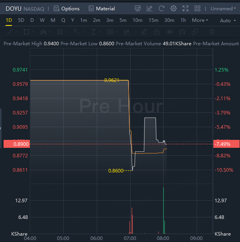
Task: Click the drawing pencil icon in toolbar
Action: tap(144, 32)
